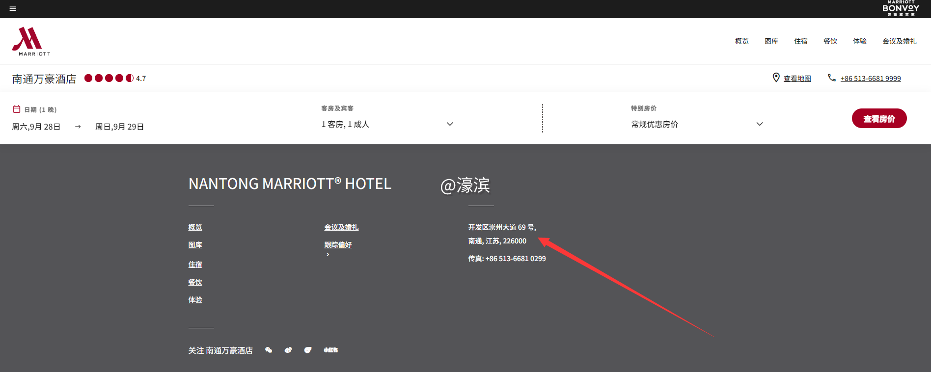The height and width of the screenshot is (372, 931).
Task: Select 概览 in the top navigation
Action: click(742, 41)
